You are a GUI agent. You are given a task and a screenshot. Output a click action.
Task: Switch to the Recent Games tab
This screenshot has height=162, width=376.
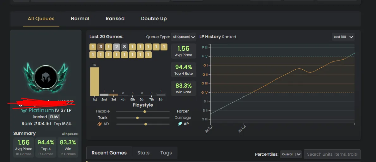(x=109, y=153)
